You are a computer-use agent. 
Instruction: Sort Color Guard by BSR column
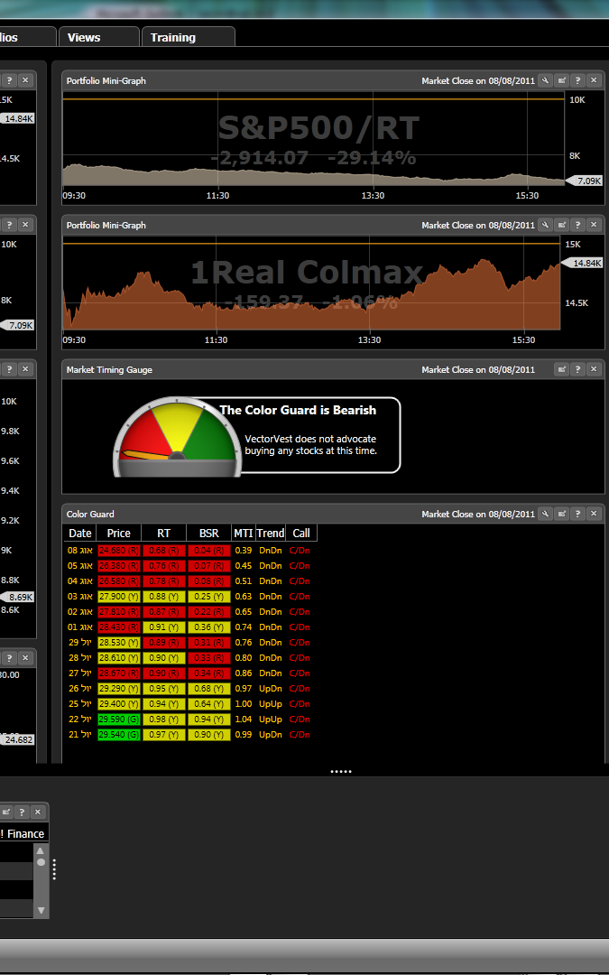click(x=208, y=533)
